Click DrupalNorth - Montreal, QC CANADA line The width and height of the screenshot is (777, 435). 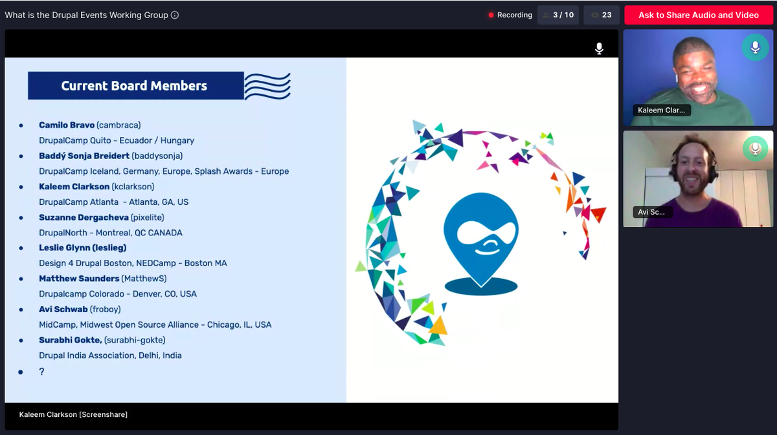pos(111,233)
